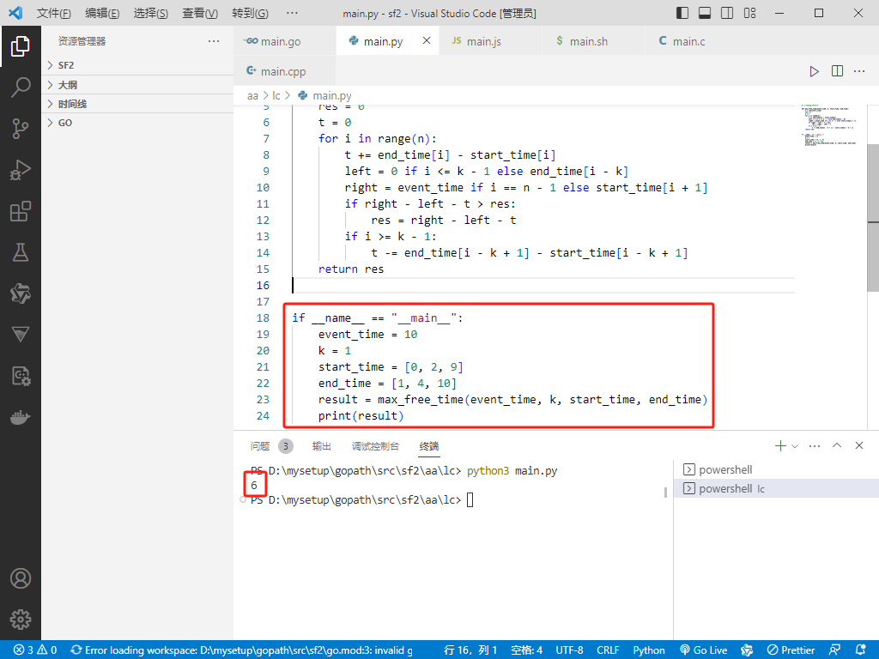Viewport: 879px width, 659px height.
Task: Open the Testing flask view
Action: pos(21,252)
